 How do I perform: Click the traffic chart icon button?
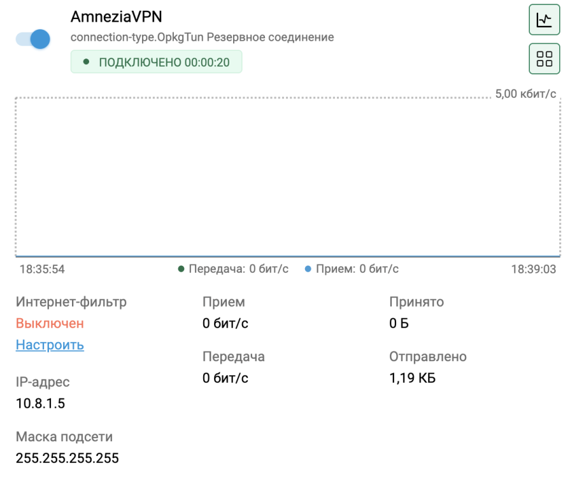coord(544,20)
